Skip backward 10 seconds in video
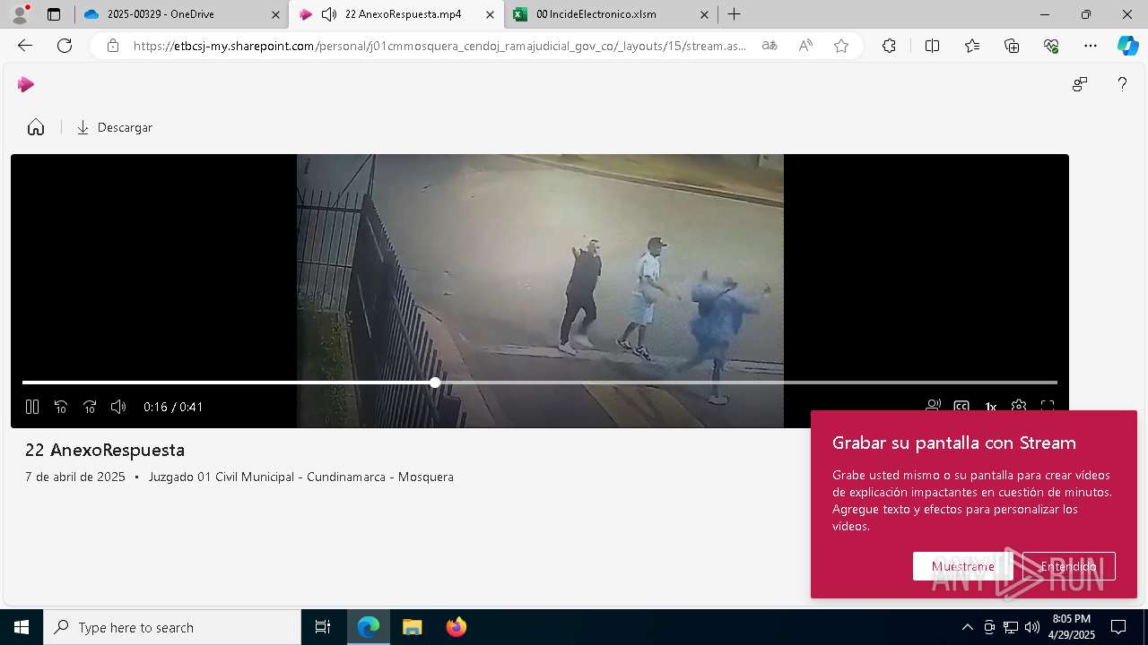Image resolution: width=1148 pixels, height=645 pixels. click(61, 407)
